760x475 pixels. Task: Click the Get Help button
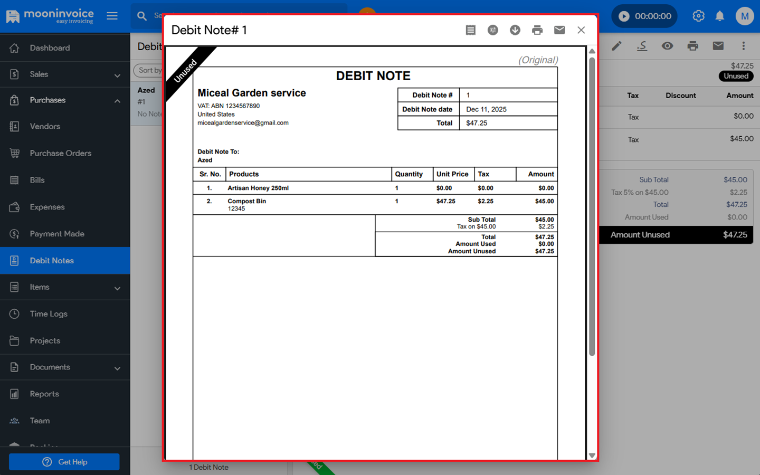pos(64,462)
